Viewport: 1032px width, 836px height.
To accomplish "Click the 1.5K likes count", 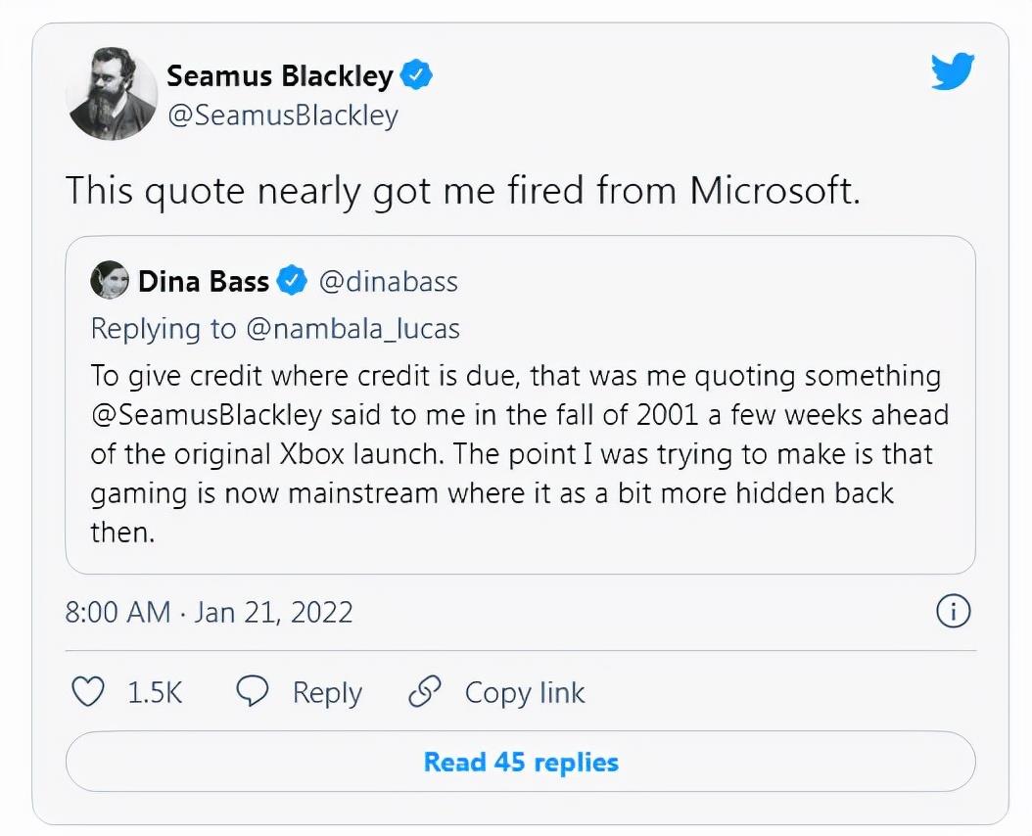I will click(155, 692).
